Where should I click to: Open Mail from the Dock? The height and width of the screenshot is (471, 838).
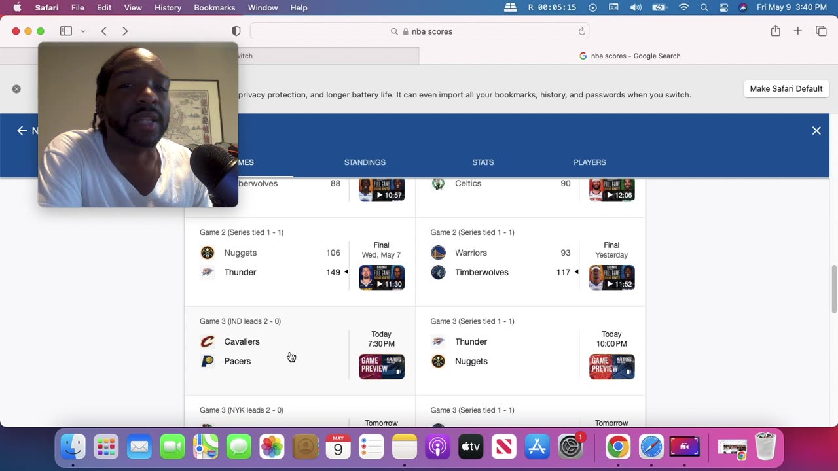(139, 447)
